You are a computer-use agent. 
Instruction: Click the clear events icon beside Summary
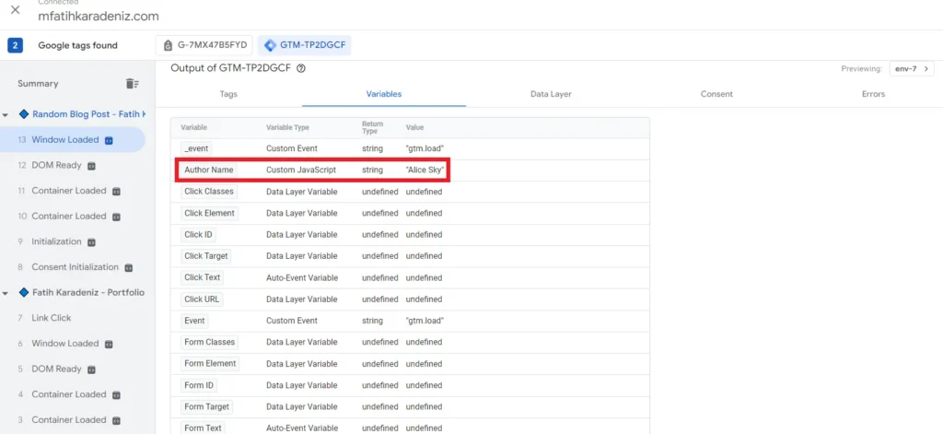[133, 84]
